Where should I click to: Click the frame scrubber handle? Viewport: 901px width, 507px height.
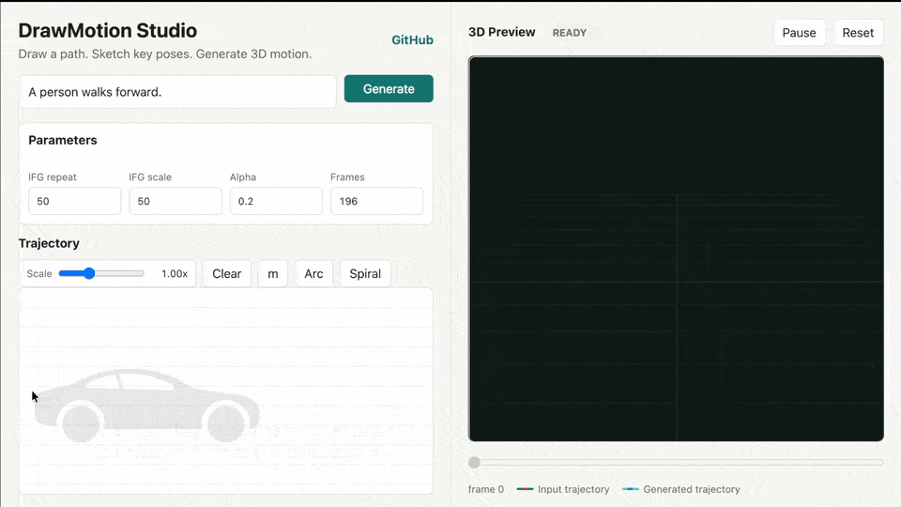click(x=474, y=462)
